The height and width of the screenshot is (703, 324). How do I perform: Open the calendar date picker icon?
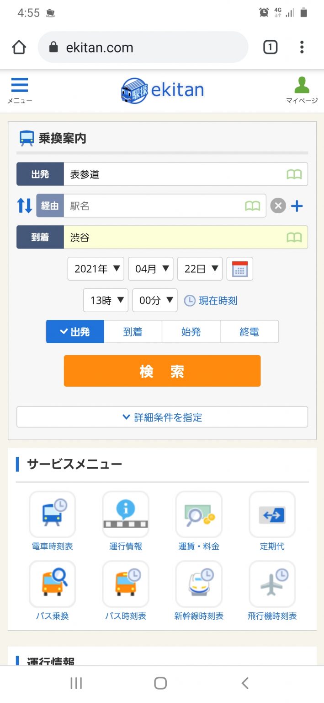pyautogui.click(x=240, y=269)
